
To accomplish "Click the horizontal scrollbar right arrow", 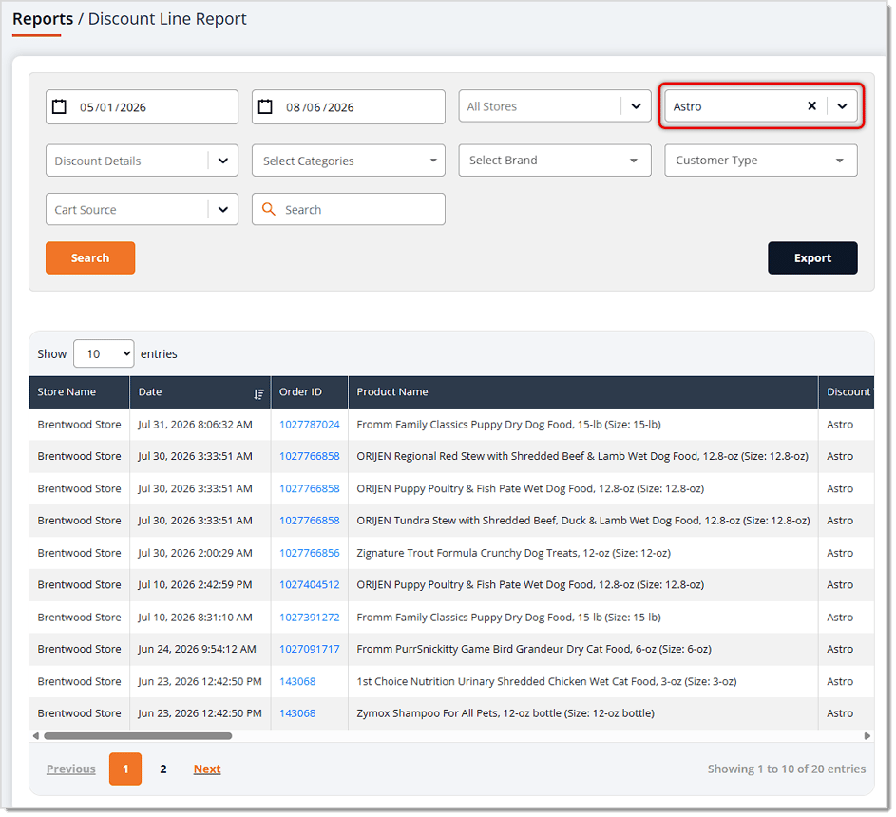I will (867, 736).
